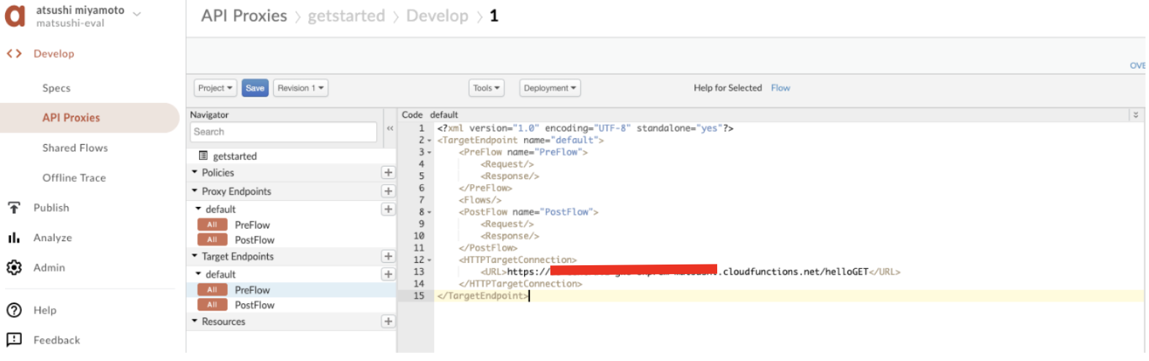The height and width of the screenshot is (361, 1149).
Task: Select PreFlow under Proxy Endpoints default
Action: [x=252, y=225]
